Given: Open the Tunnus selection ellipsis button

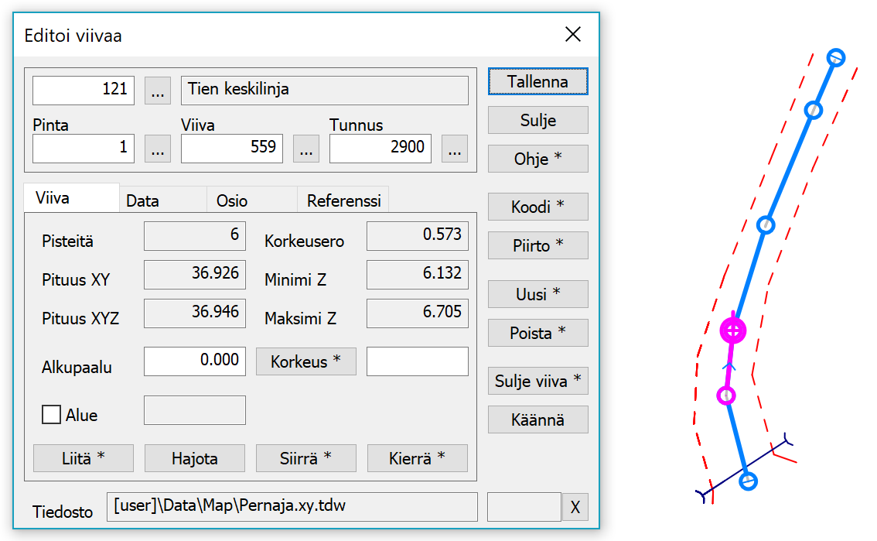Looking at the screenshot, I should pyautogui.click(x=455, y=149).
